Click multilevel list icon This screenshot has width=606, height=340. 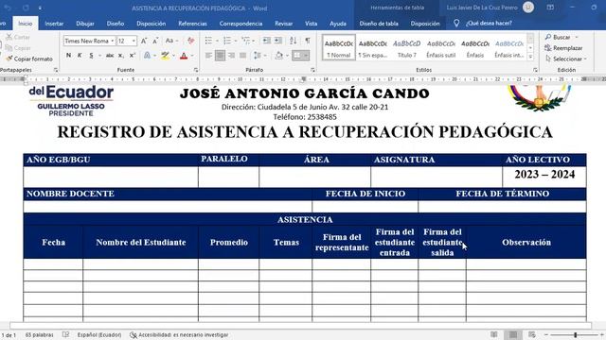[246, 41]
